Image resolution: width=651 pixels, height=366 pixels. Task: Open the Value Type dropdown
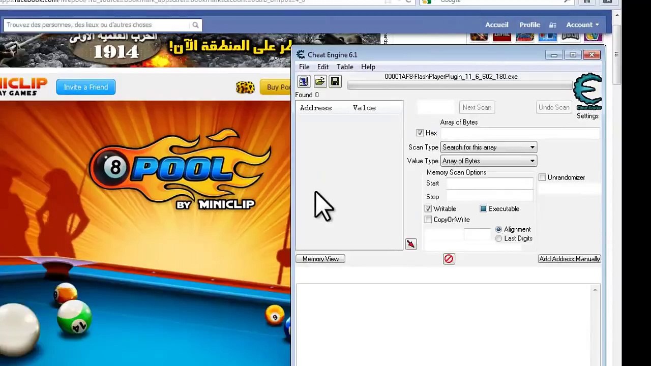coord(488,161)
